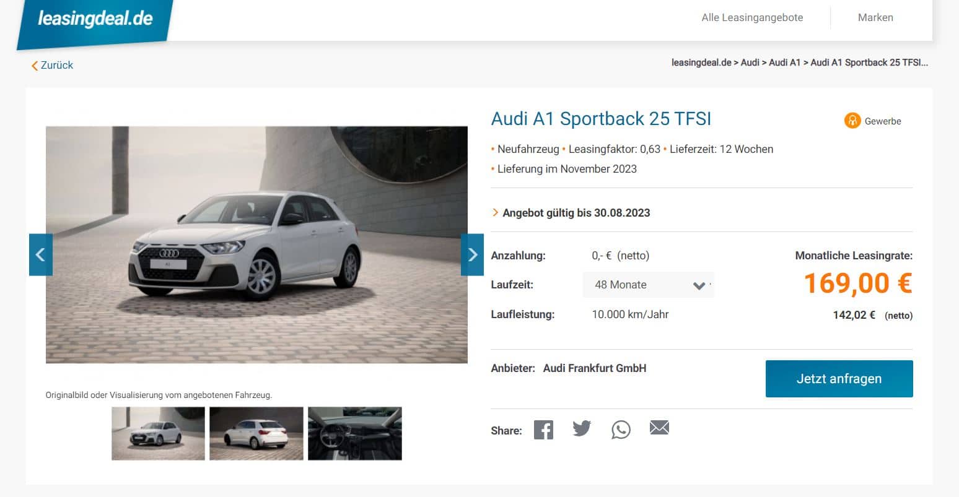Click the Anzahlung 0,- € (netto) value
The height and width of the screenshot is (497, 959).
tap(621, 256)
